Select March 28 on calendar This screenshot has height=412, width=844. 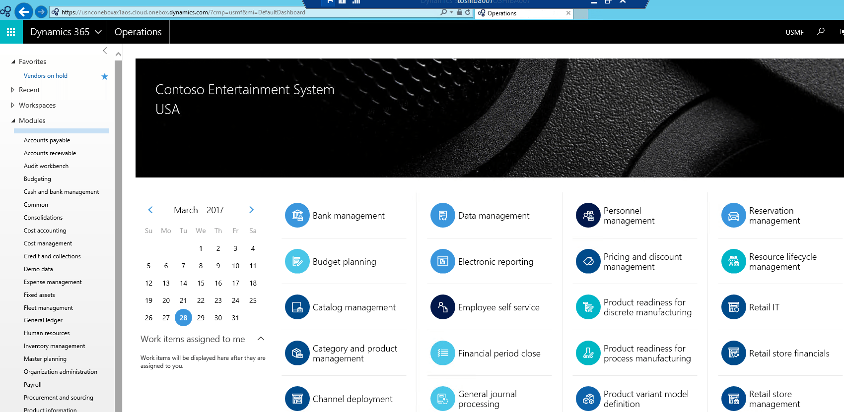coord(183,318)
